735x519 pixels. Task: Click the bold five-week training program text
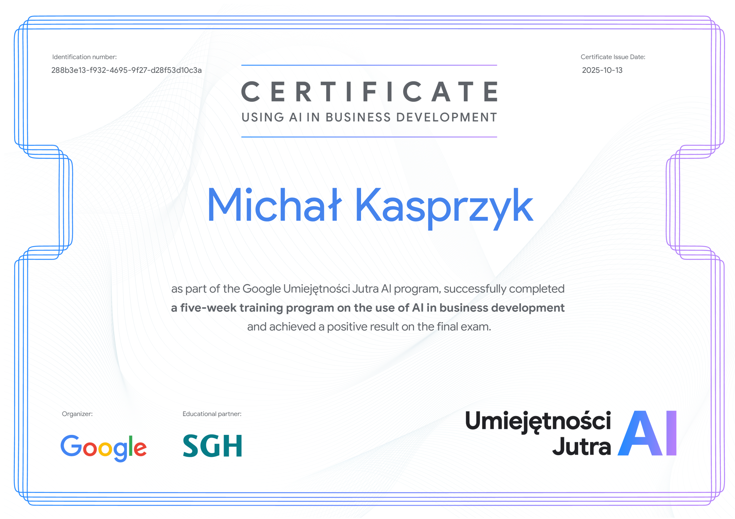368,308
